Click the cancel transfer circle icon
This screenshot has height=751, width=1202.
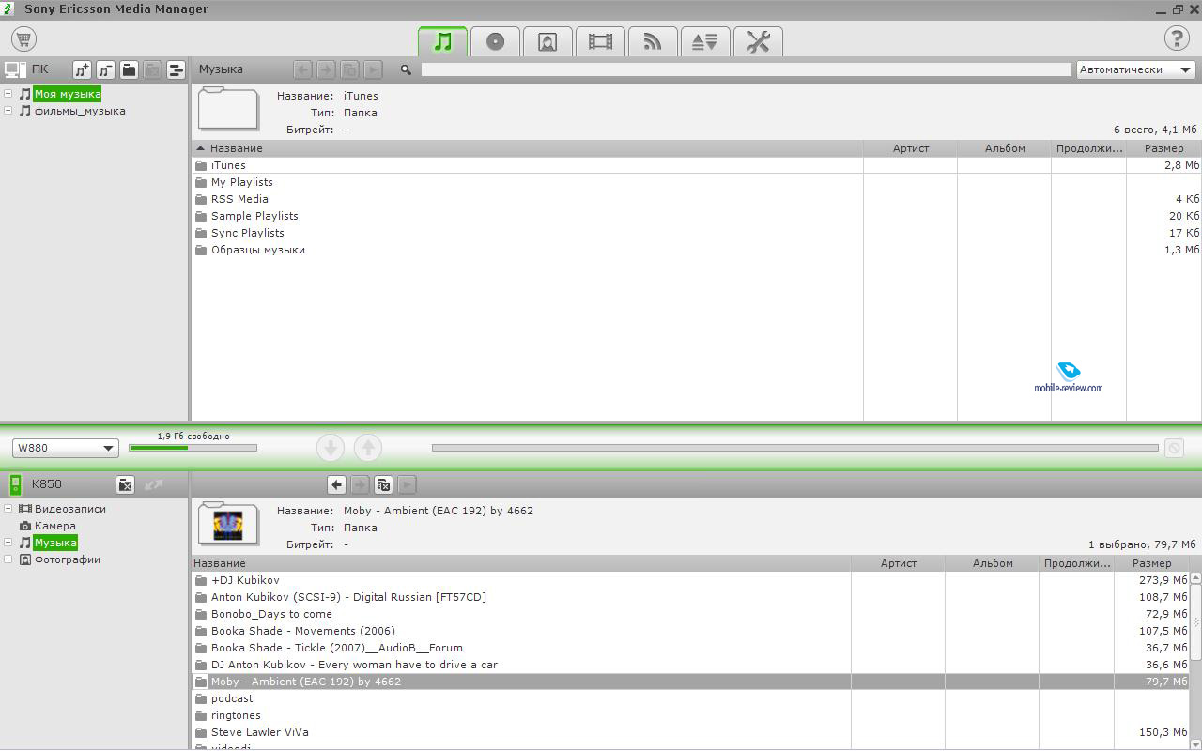(1174, 448)
